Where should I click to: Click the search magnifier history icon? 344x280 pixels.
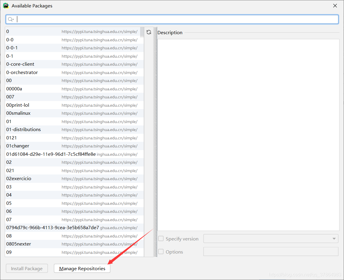tap(11, 20)
